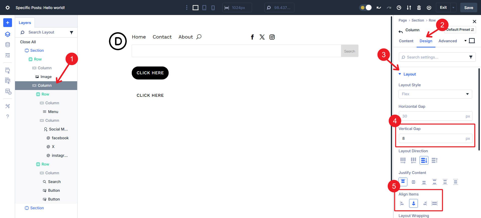The height and width of the screenshot is (218, 481).
Task: Click the Exit button
Action: 443,8
